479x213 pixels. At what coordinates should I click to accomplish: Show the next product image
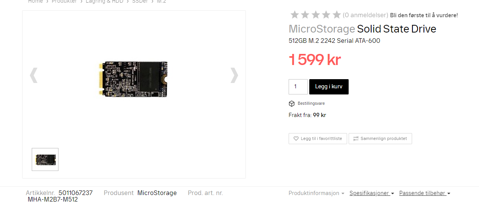tap(234, 75)
